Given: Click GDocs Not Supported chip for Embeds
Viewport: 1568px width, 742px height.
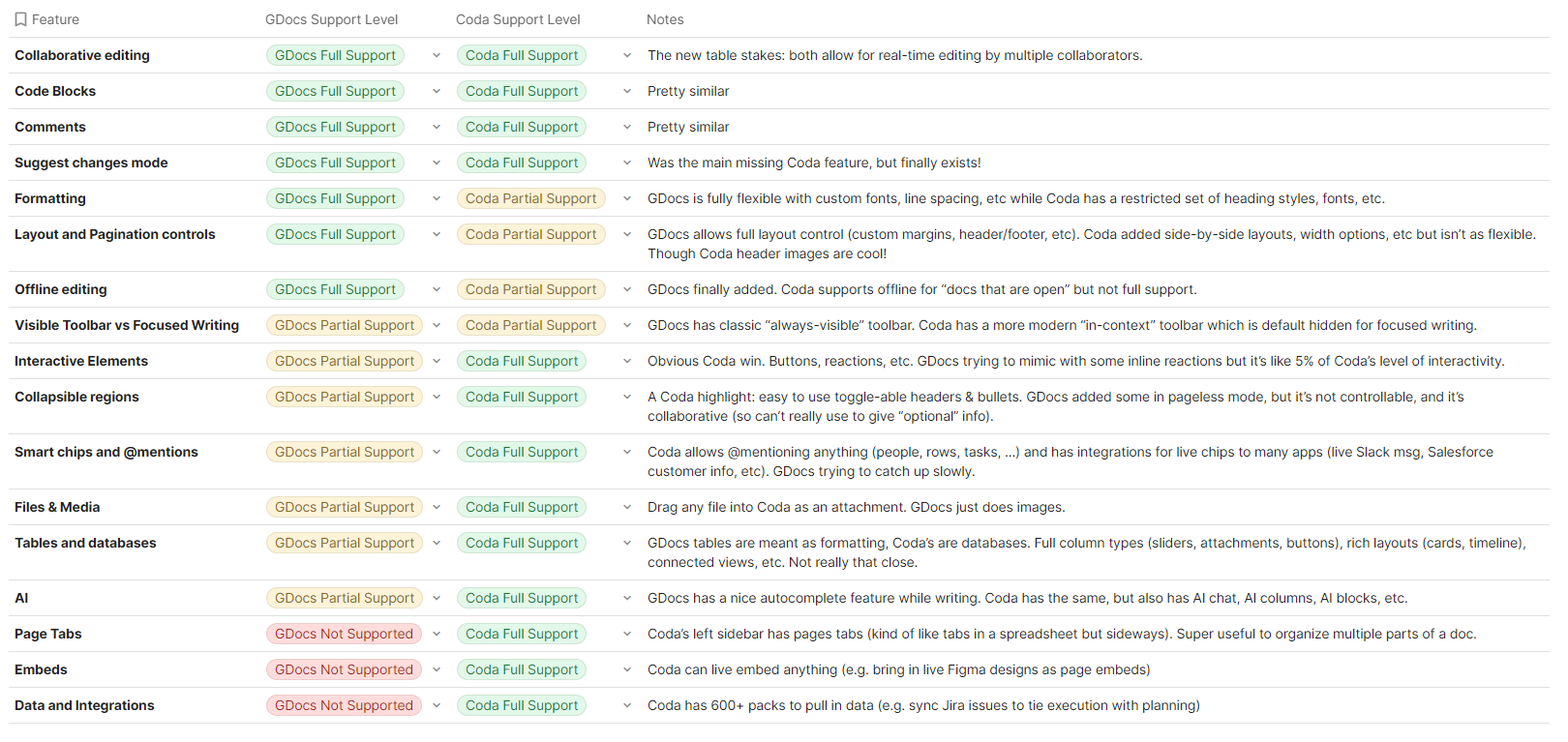Looking at the screenshot, I should 344,669.
